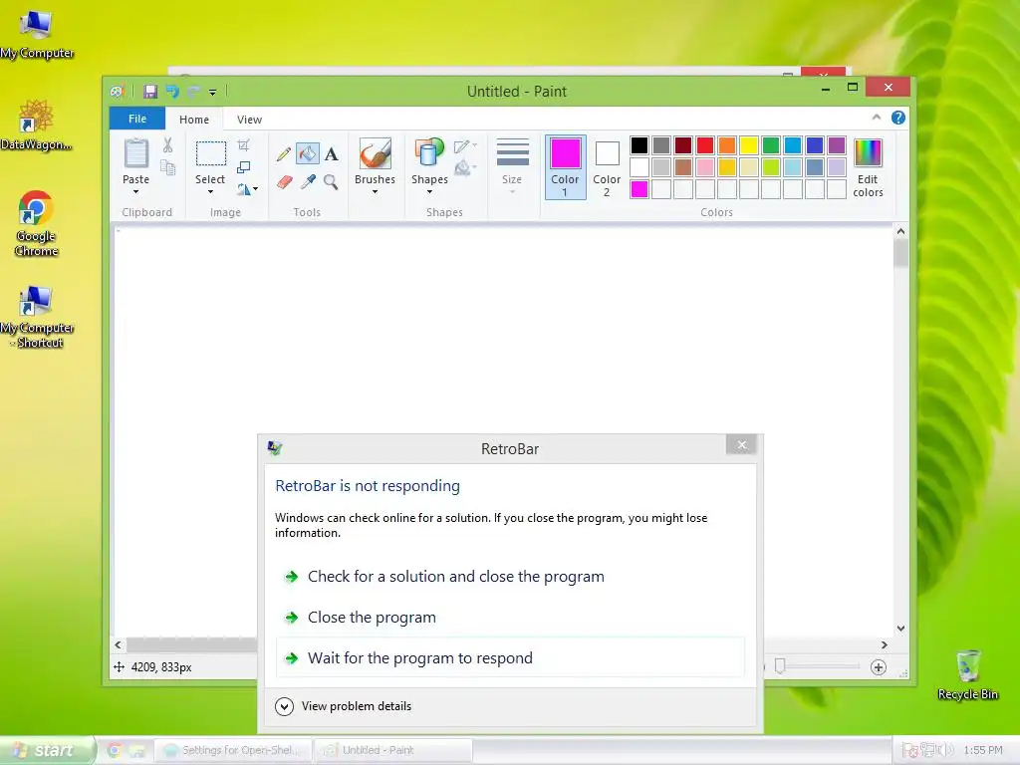
Task: Open Recycle Bin on desktop
Action: pyautogui.click(x=968, y=674)
